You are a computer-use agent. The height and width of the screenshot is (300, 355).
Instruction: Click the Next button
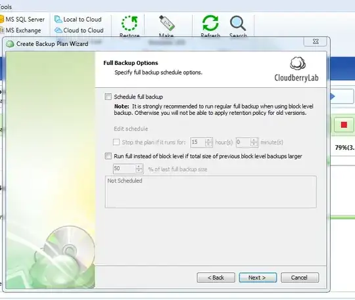[x=258, y=278]
